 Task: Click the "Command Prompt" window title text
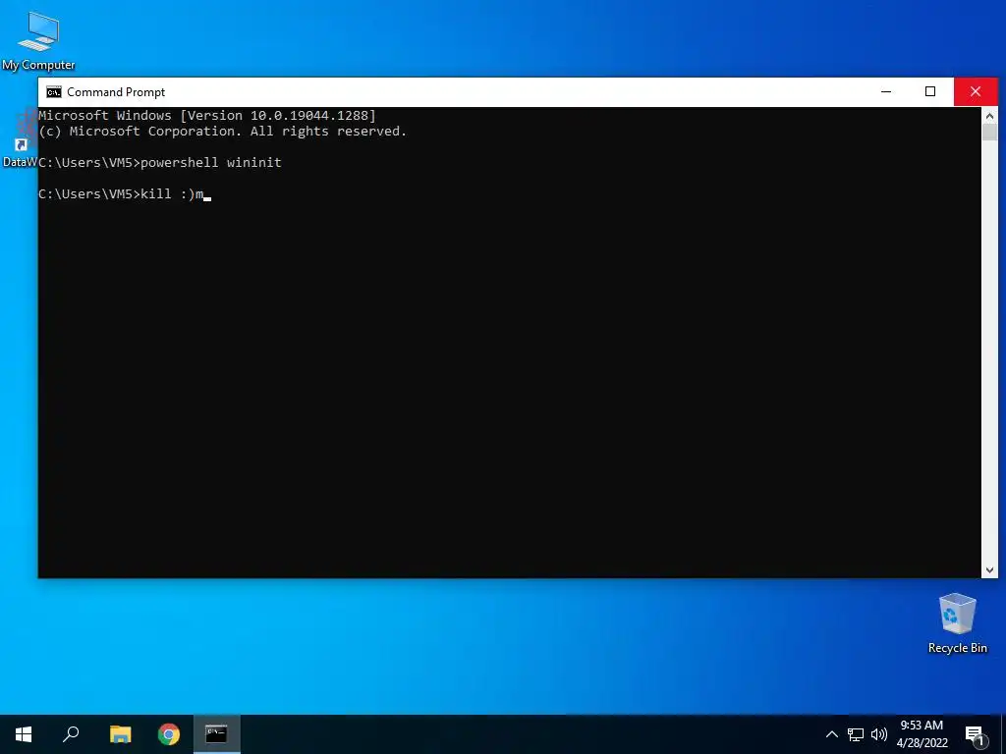pyautogui.click(x=116, y=92)
